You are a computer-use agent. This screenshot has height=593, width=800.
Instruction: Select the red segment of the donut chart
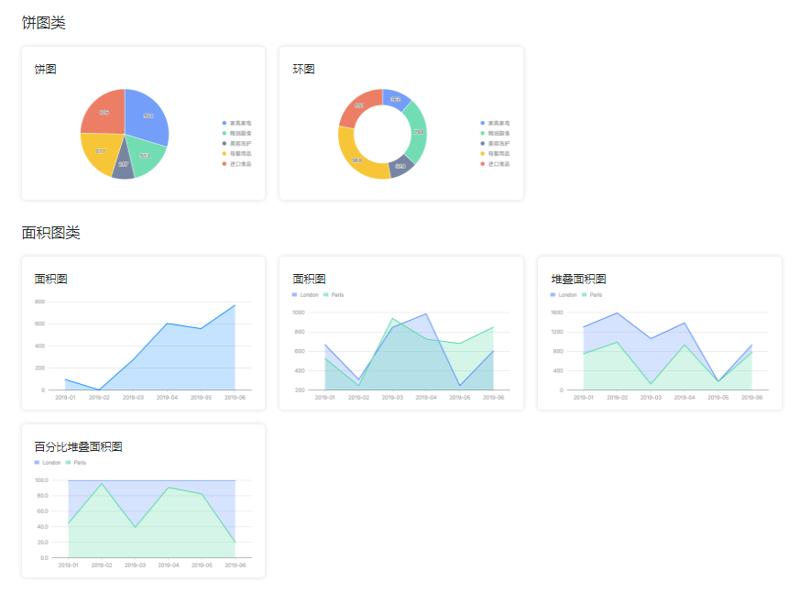click(x=358, y=105)
